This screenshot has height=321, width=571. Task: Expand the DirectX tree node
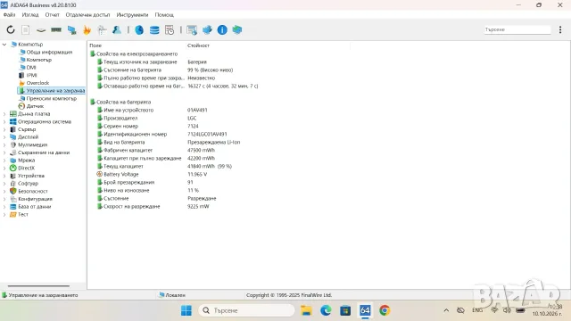[x=4, y=169]
